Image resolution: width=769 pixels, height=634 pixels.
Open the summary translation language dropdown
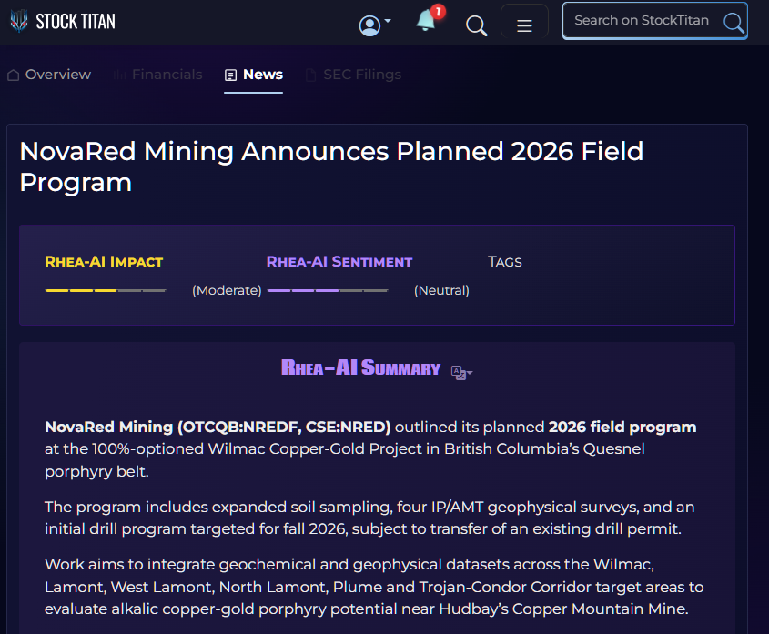tap(461, 373)
